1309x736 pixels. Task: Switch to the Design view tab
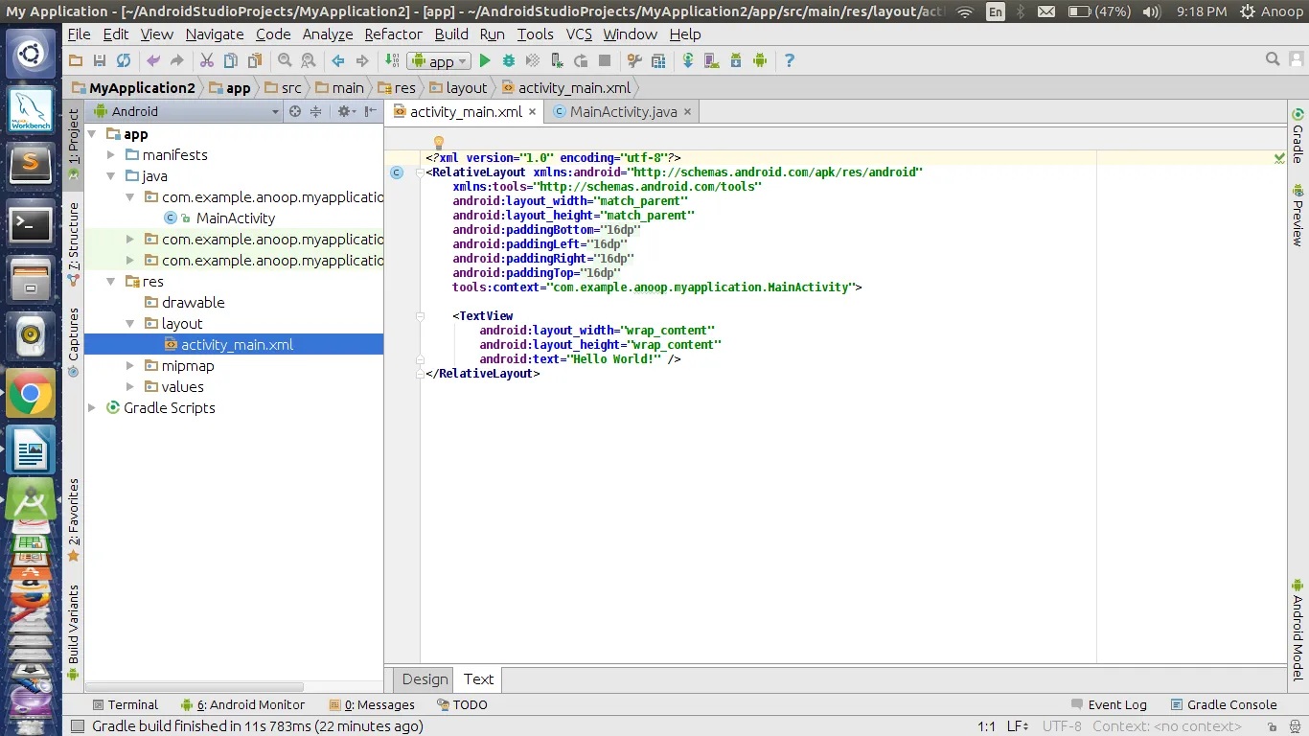(x=425, y=678)
